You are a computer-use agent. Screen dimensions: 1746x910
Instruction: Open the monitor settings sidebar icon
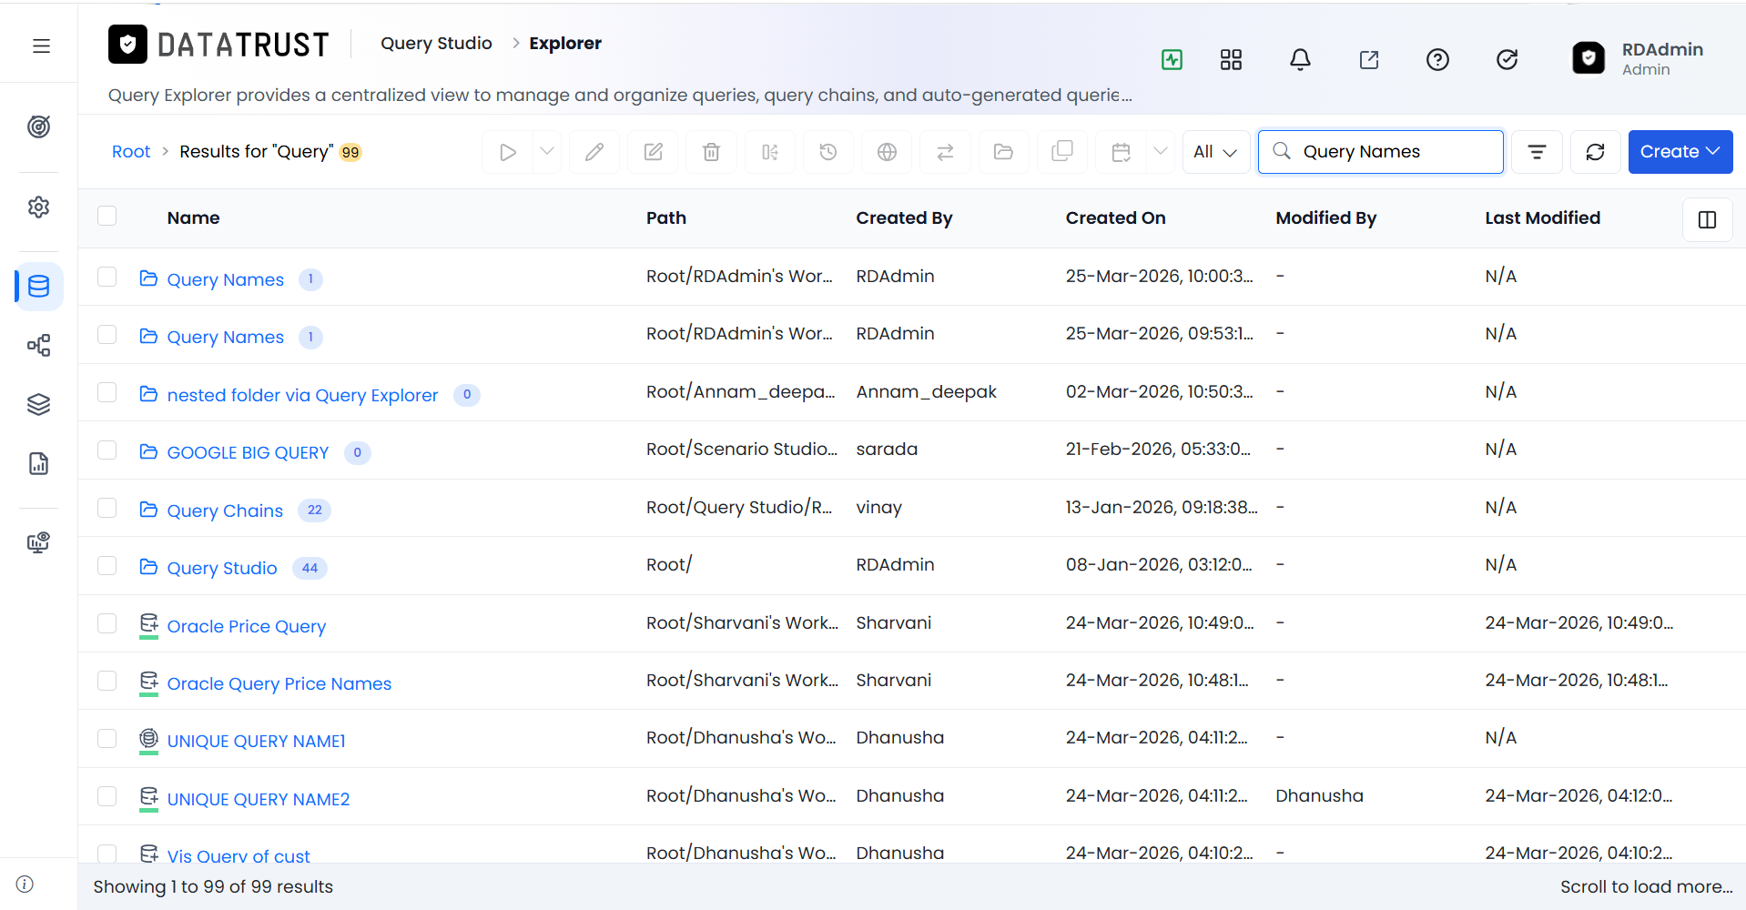coord(38,543)
